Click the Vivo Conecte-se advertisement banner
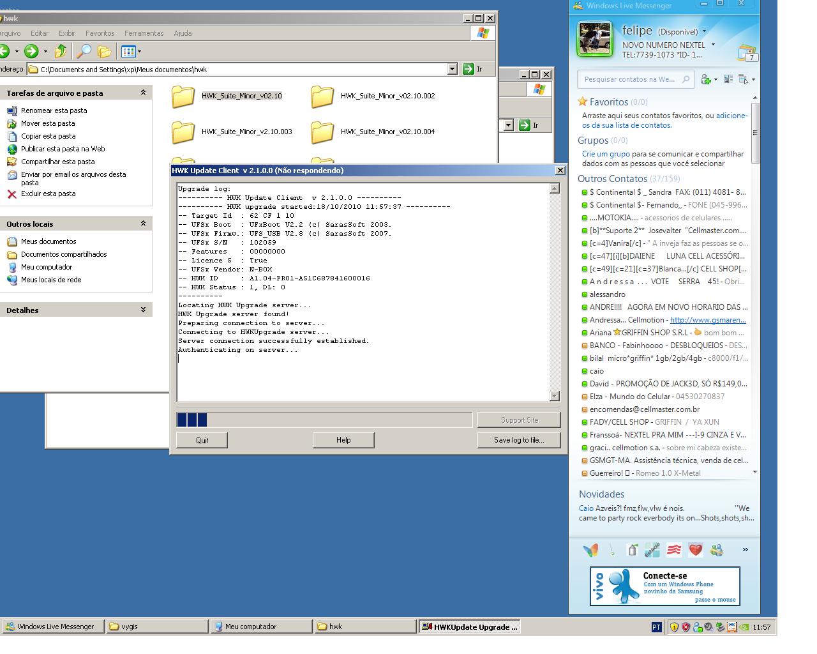Image resolution: width=817 pixels, height=654 pixels. [x=664, y=586]
